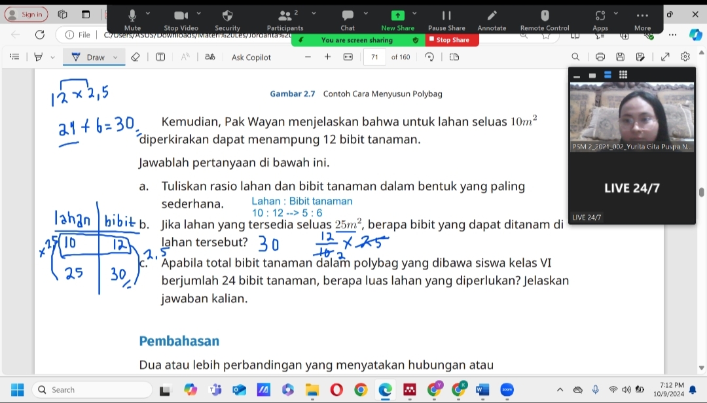Open the Windows Start menu
Viewport: 707px width, 403px height.
pyautogui.click(x=18, y=389)
